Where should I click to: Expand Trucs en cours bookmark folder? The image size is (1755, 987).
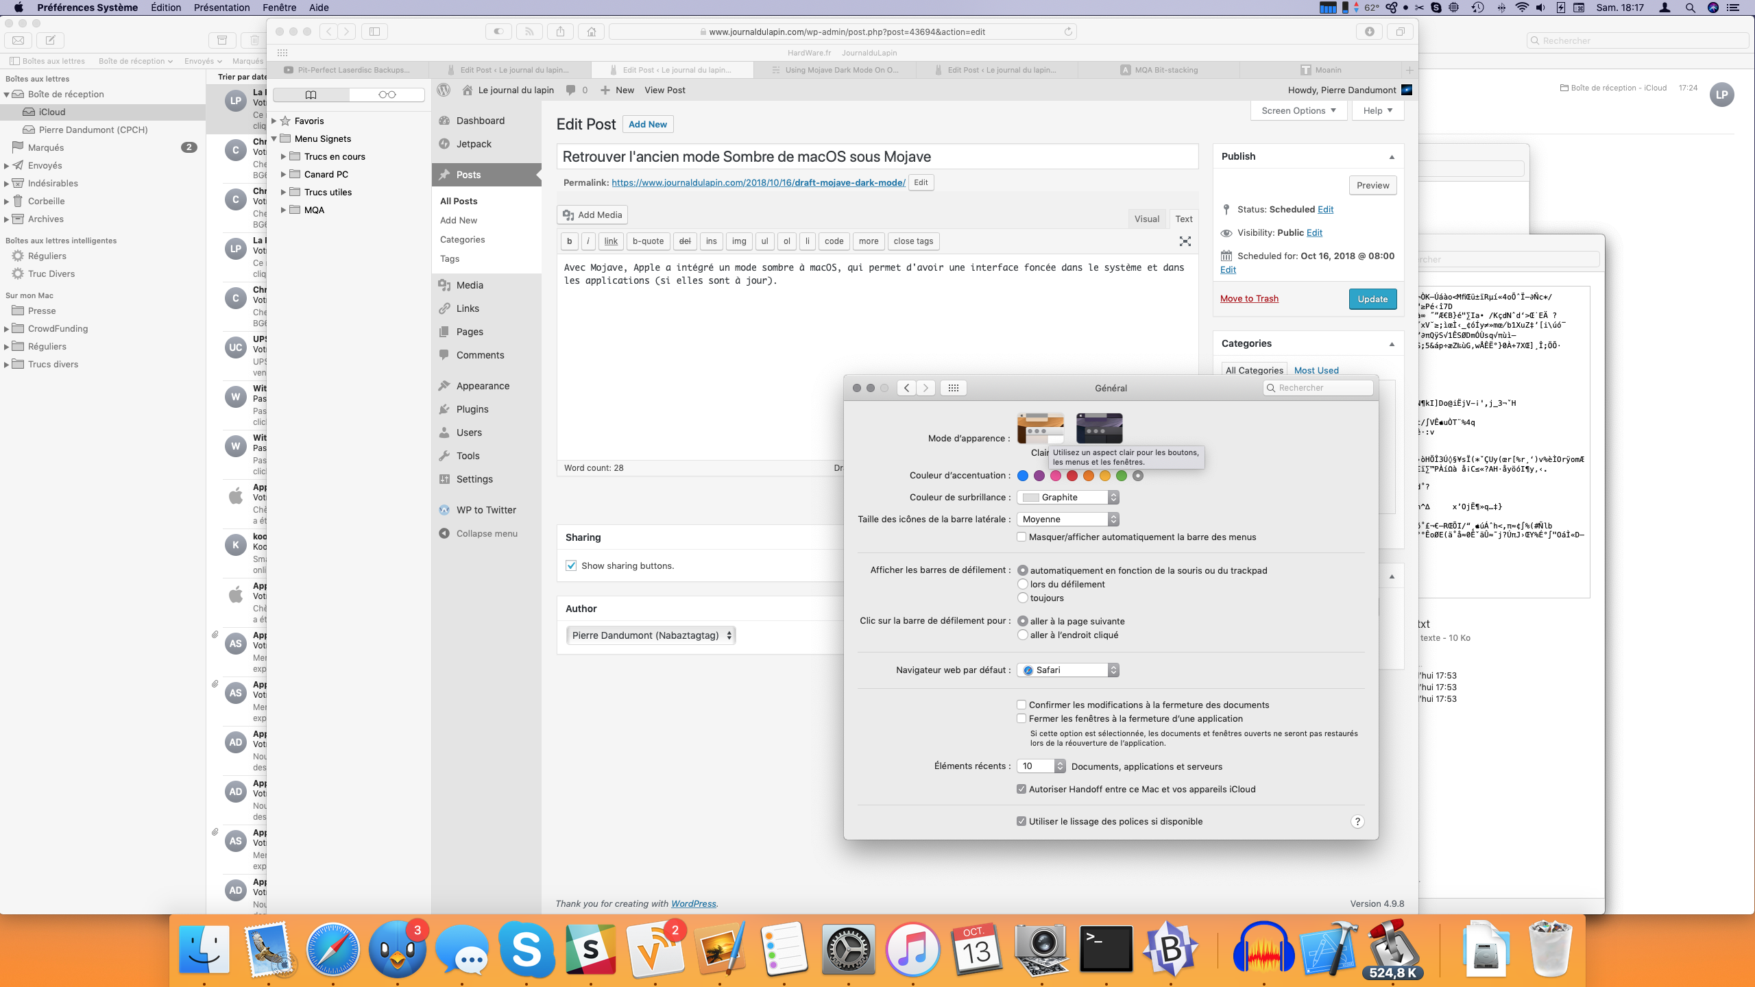click(x=283, y=156)
